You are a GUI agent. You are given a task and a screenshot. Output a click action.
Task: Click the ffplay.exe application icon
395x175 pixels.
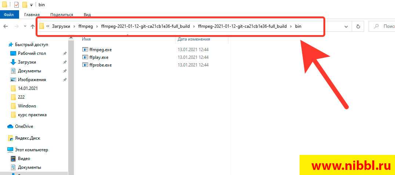pos(85,57)
